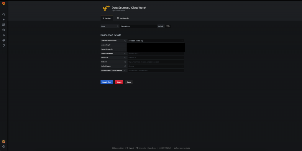Click the Namespaces of Custom Metrics input
Viewport: 302px width, 151px height.
pyautogui.click(x=156, y=70)
